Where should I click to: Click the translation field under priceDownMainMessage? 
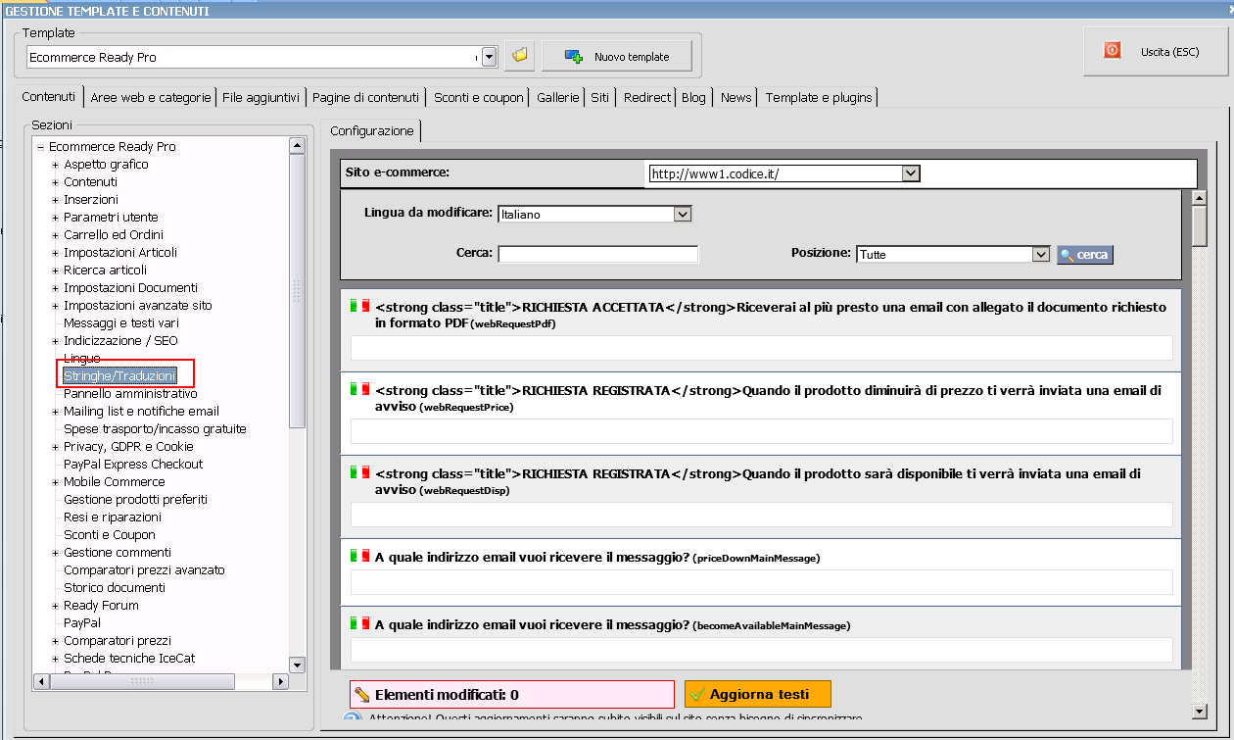coord(761,582)
